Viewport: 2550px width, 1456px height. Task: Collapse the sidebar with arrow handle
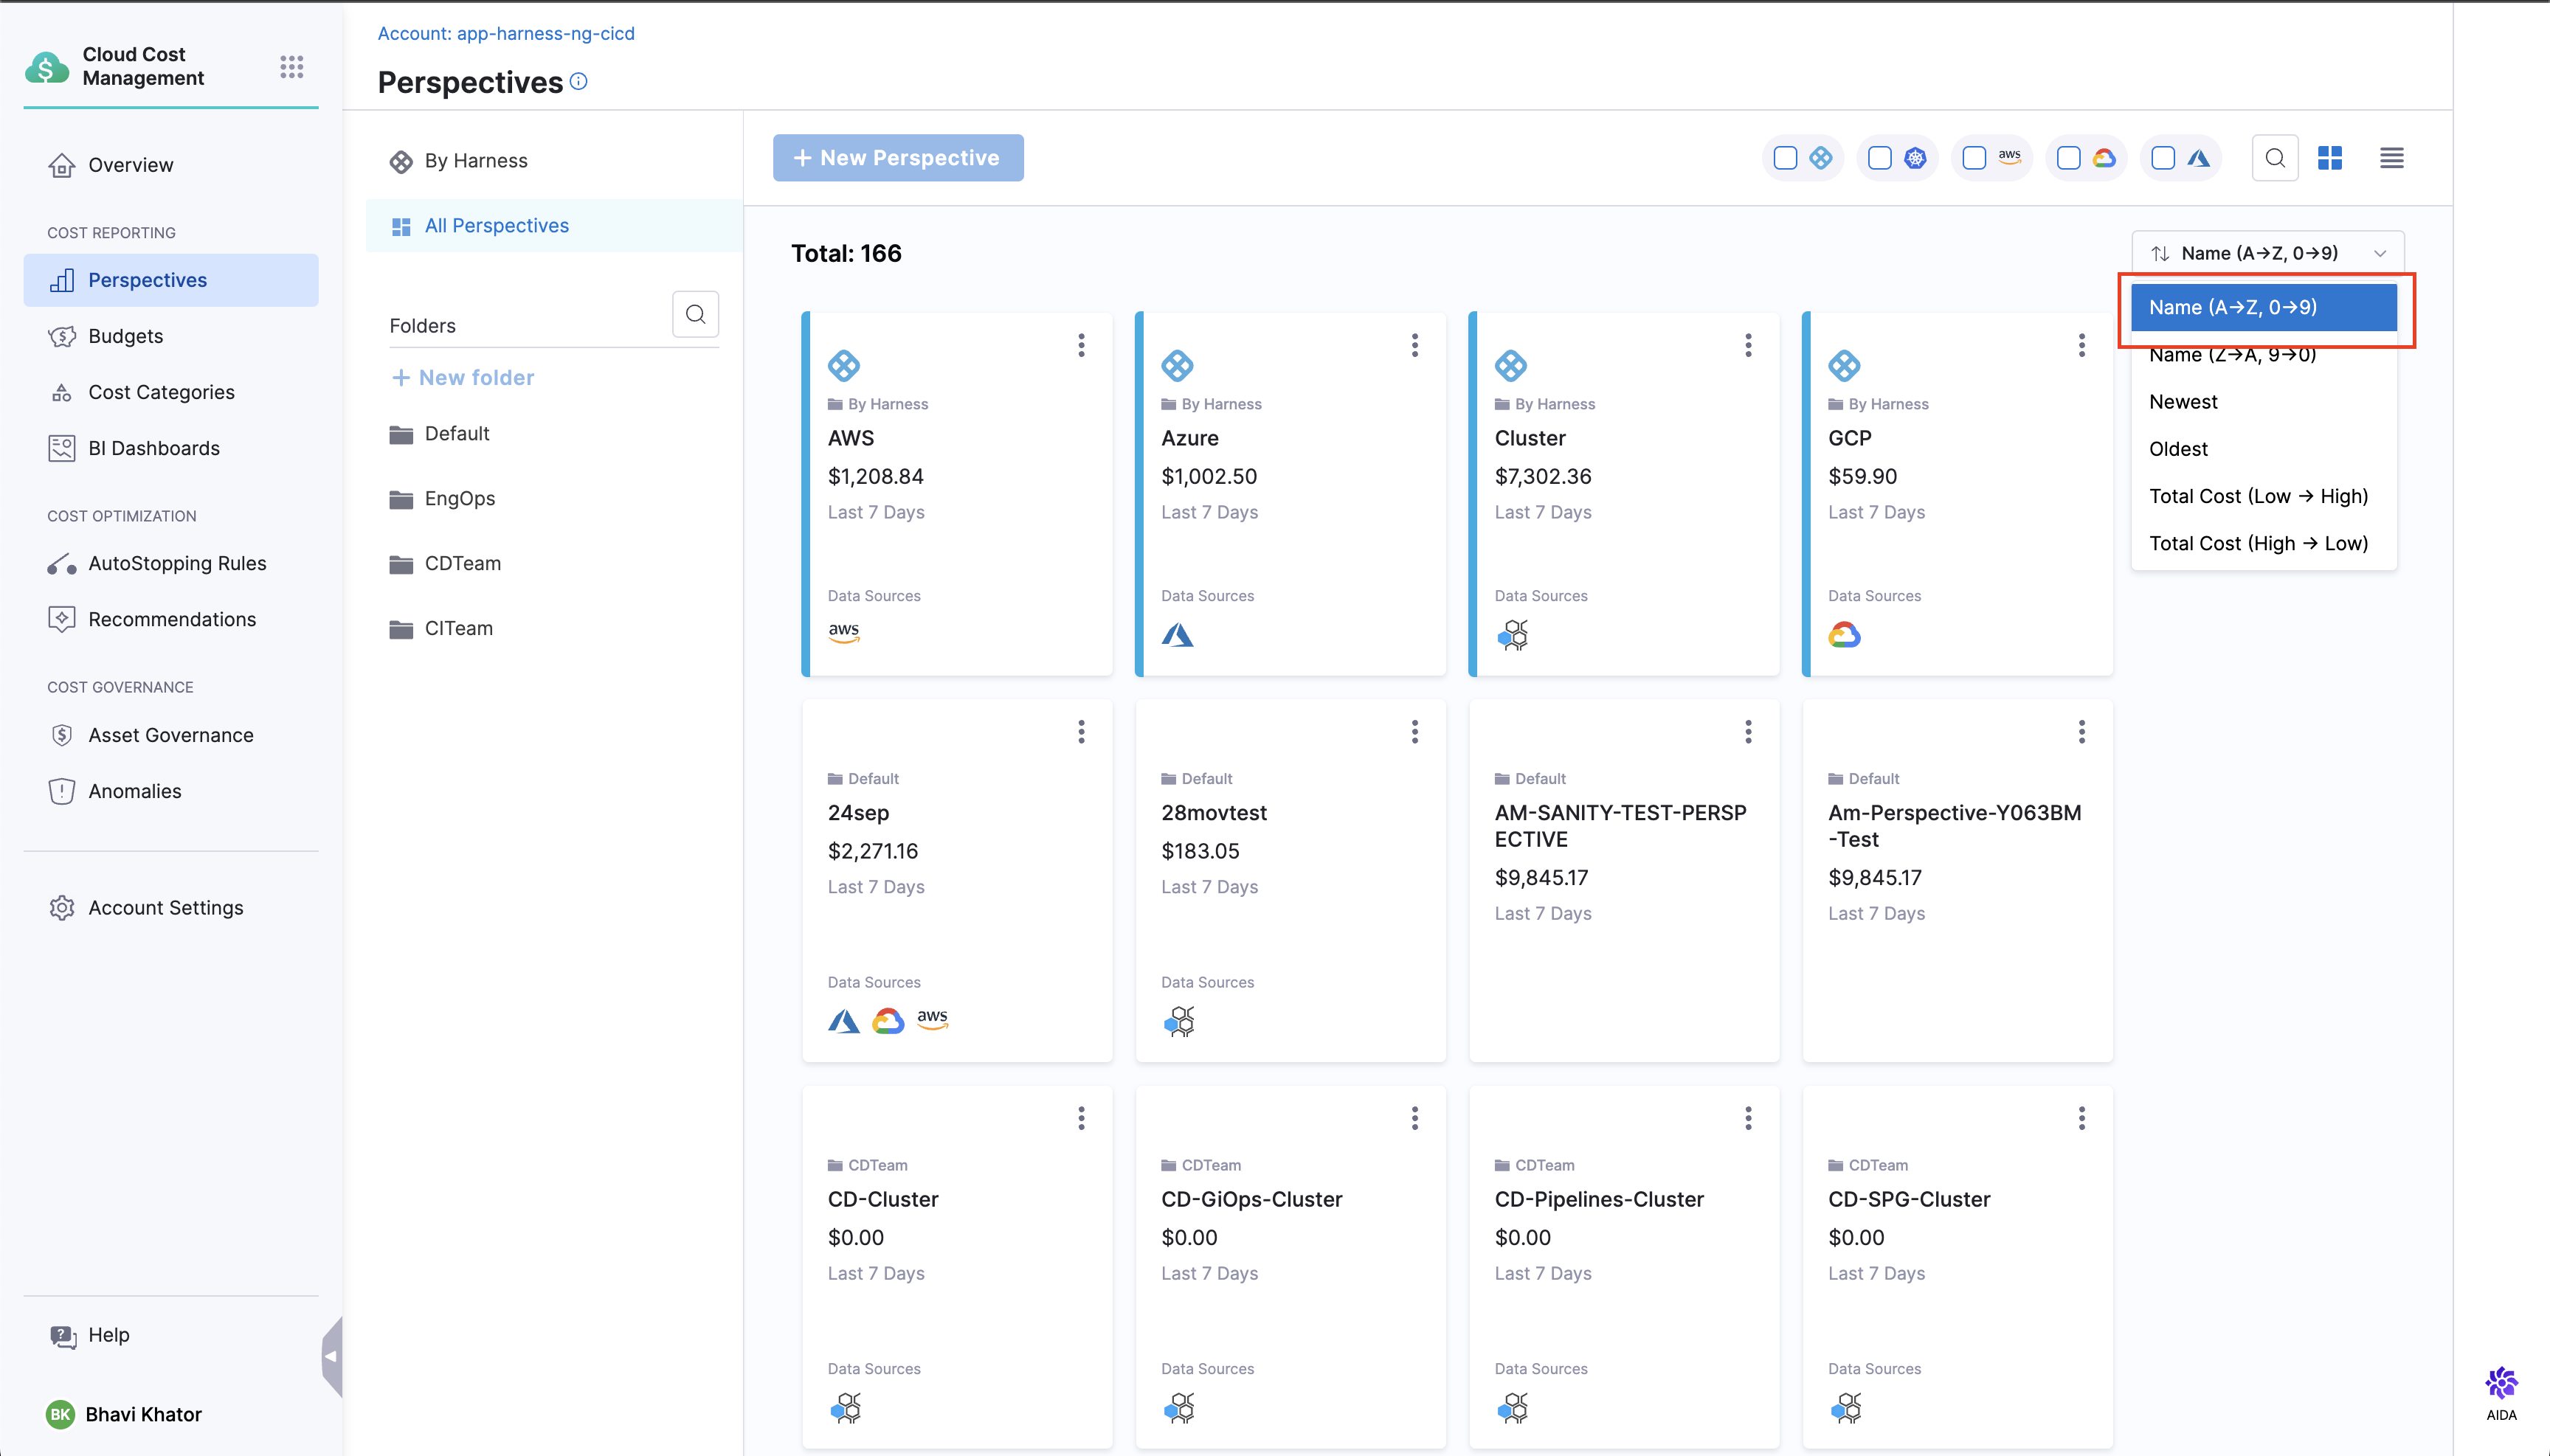(331, 1356)
